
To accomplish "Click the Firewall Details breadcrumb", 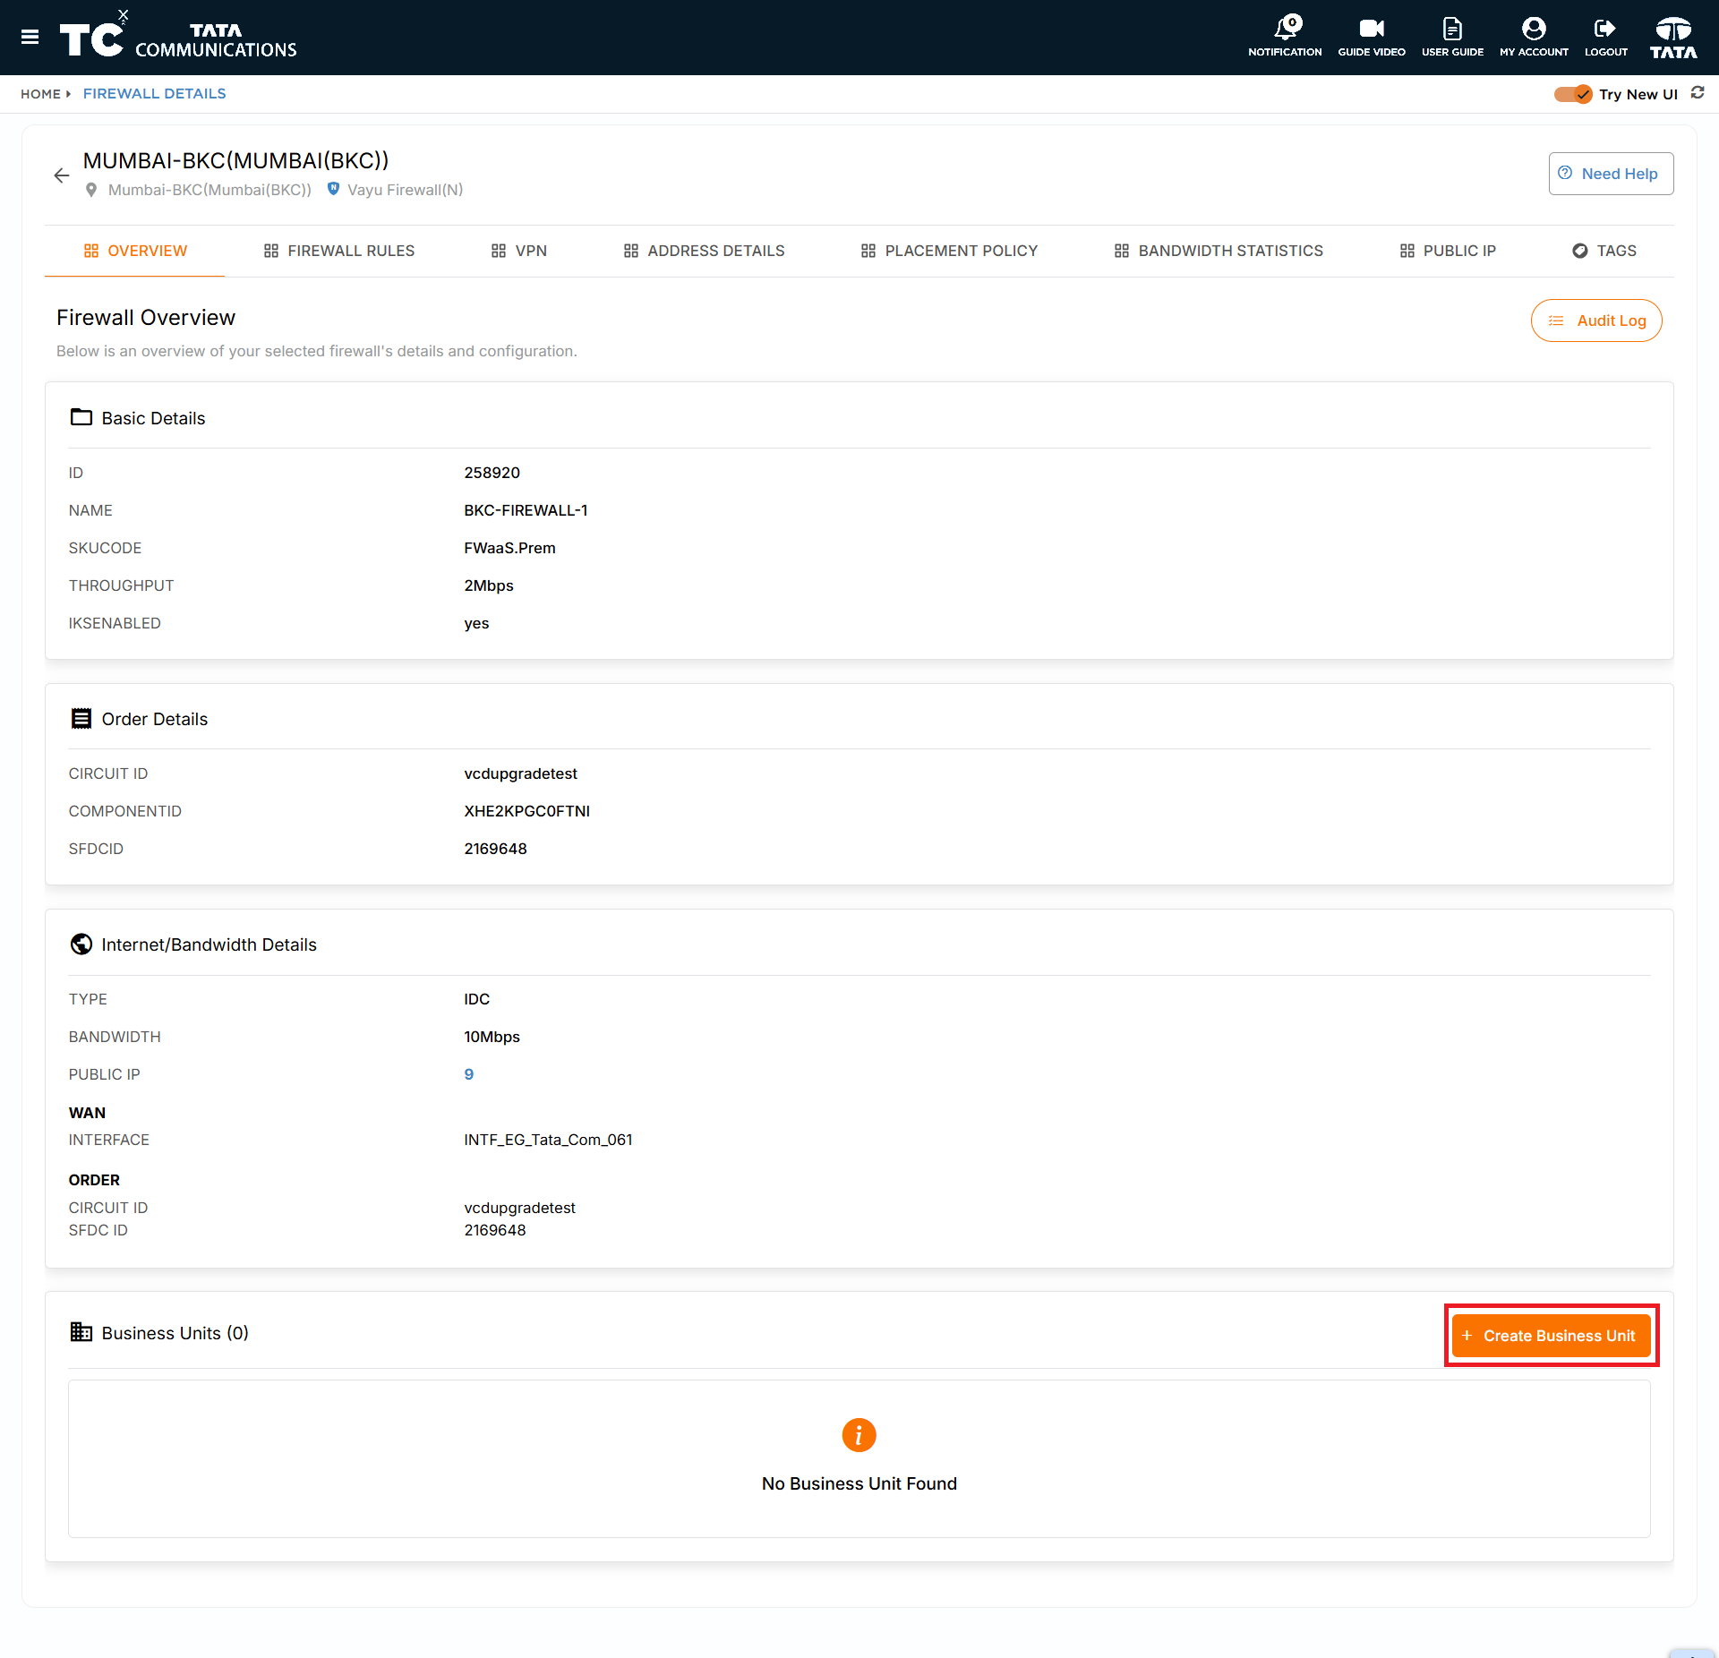I will pos(154,93).
